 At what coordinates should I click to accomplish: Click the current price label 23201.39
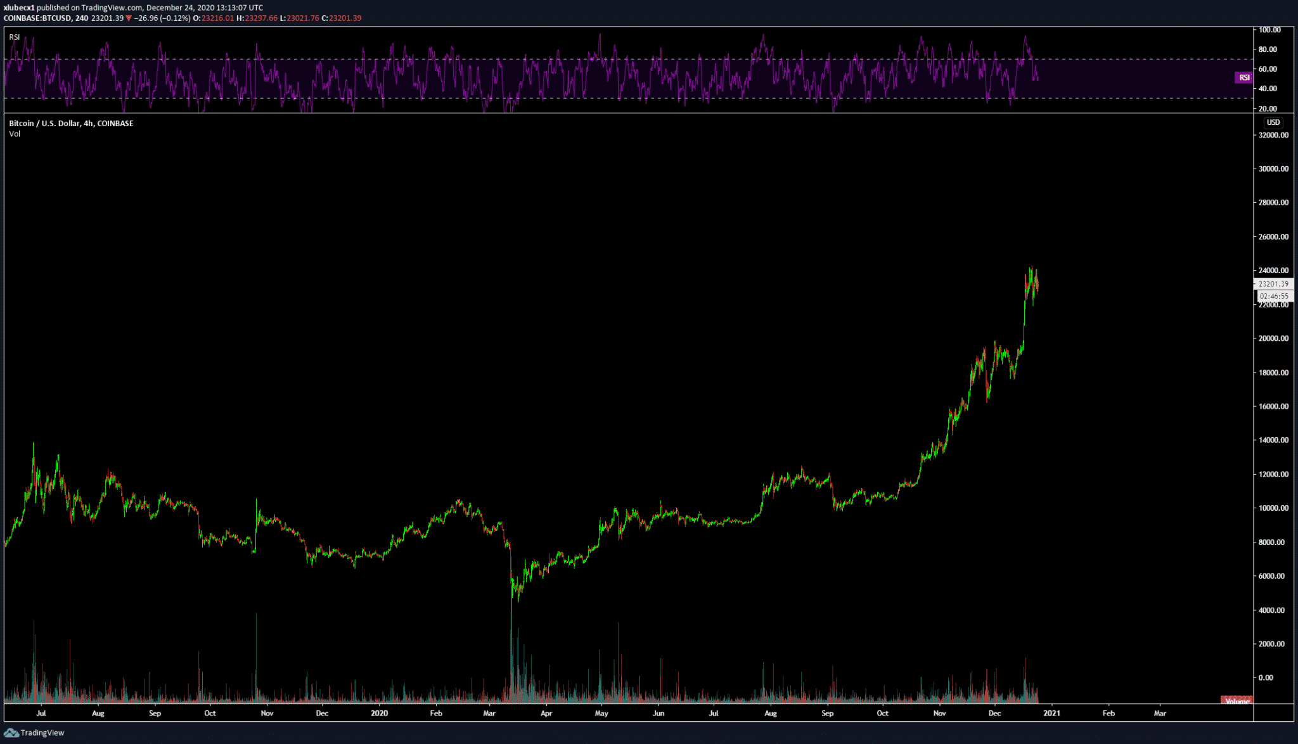pyautogui.click(x=1273, y=284)
